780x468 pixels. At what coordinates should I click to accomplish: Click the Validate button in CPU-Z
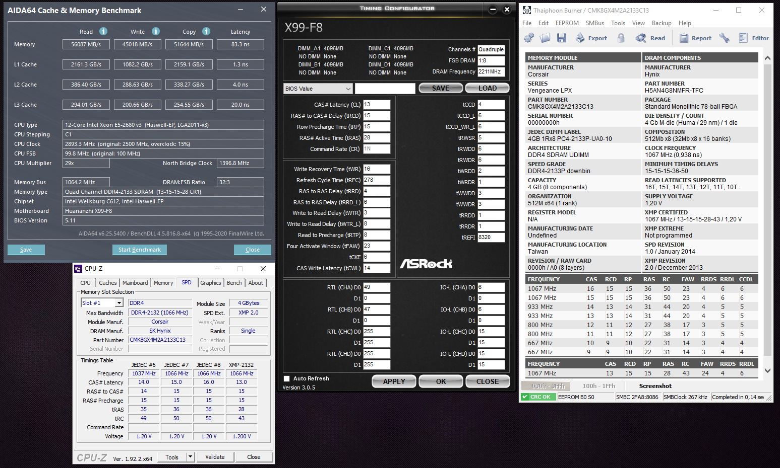215,457
